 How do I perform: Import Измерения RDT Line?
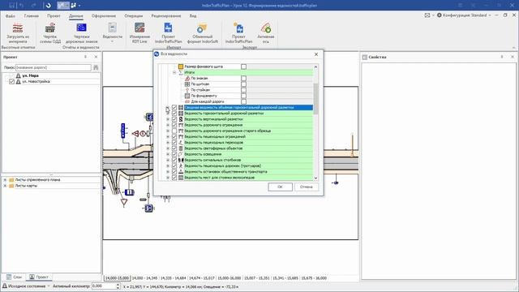[x=139, y=28]
